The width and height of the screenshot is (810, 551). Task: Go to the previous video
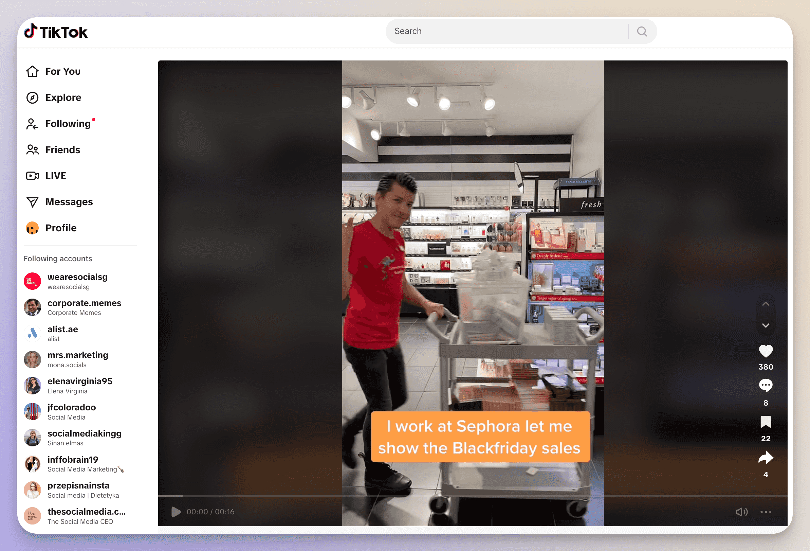tap(766, 304)
